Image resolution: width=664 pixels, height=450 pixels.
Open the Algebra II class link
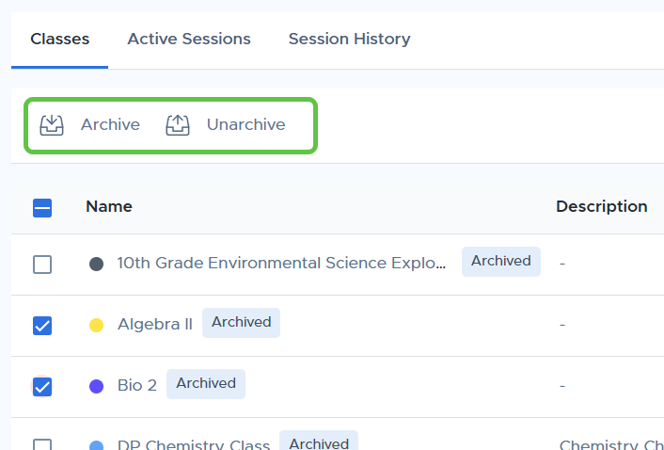point(155,324)
